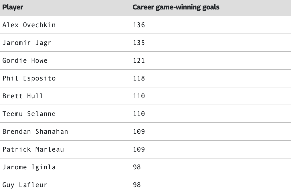Click Brett Hull's 110 goals value
The image size is (291, 192).
pos(139,96)
